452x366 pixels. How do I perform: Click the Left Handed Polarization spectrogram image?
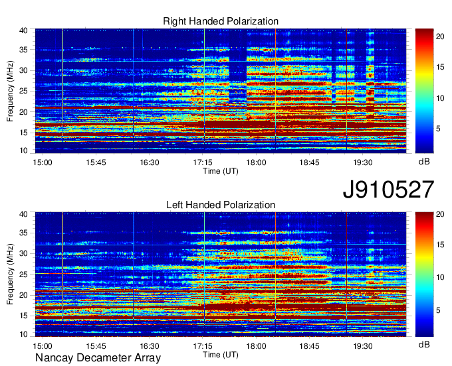tap(221, 274)
